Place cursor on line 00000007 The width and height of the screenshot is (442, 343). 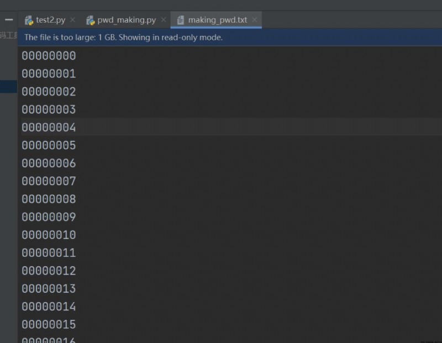click(x=49, y=181)
